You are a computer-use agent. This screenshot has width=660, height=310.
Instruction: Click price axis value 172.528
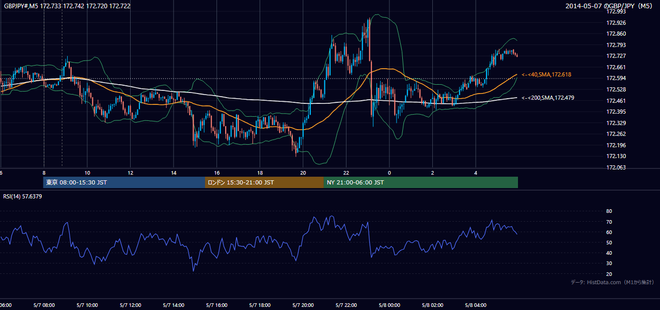click(x=616, y=89)
